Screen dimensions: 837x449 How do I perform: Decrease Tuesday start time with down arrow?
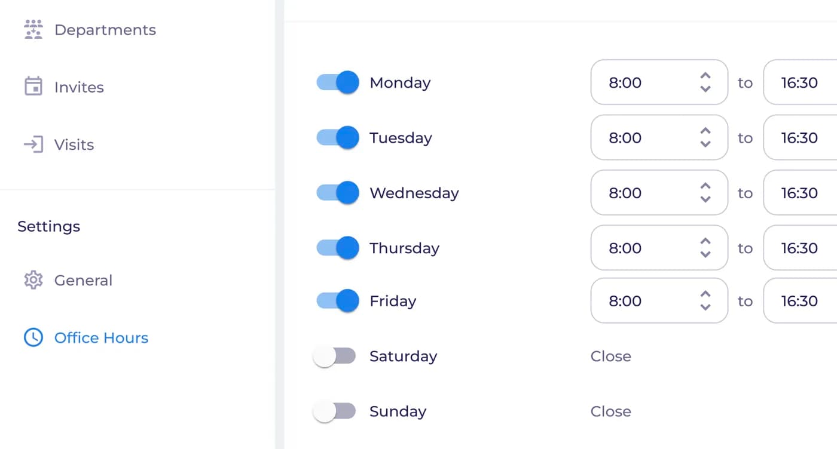point(705,144)
